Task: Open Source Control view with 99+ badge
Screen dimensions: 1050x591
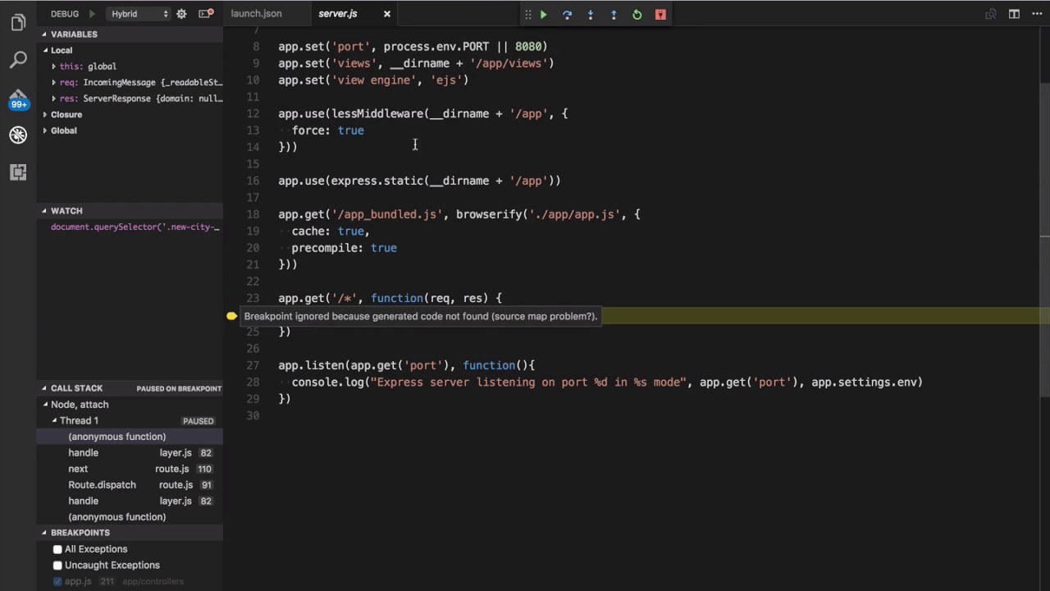Action: coord(18,98)
